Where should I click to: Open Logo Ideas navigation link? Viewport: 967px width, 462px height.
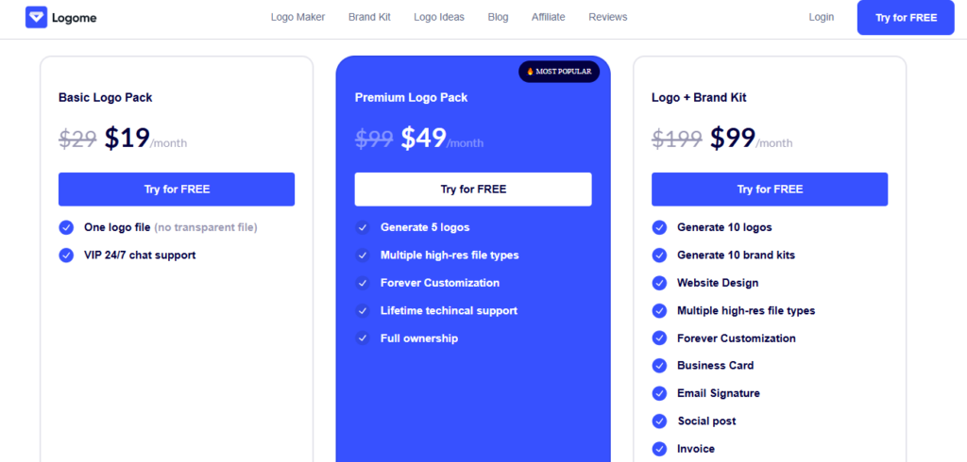(x=439, y=17)
